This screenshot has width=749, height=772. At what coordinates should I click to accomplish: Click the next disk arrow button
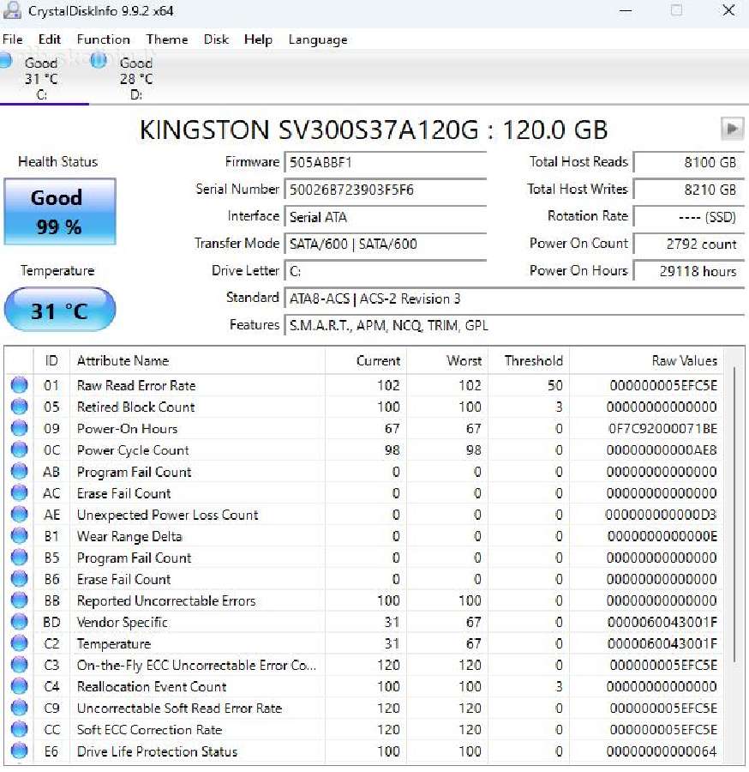point(732,129)
